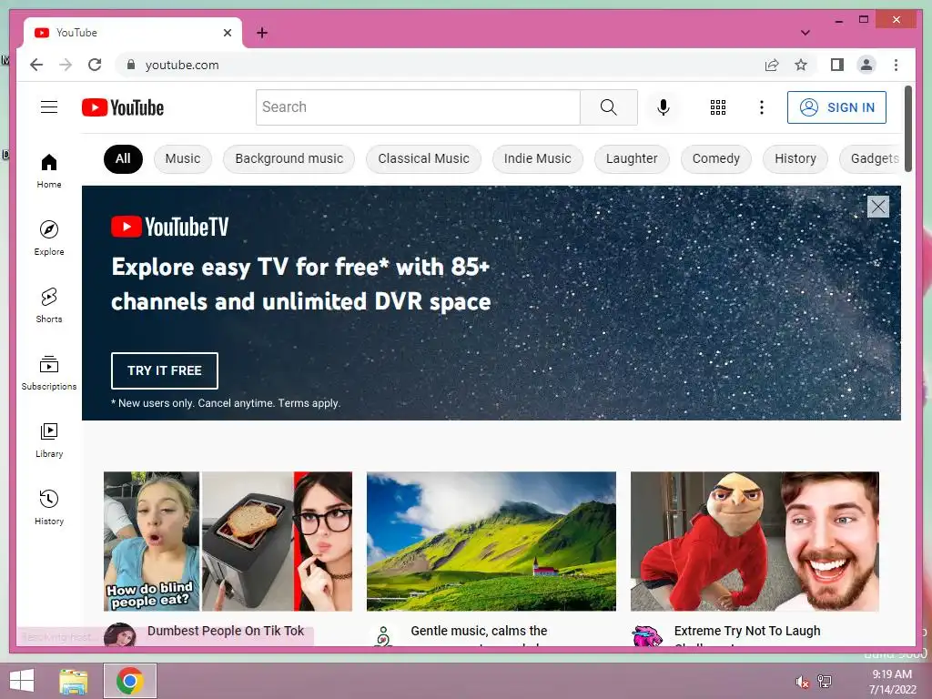
Task: Click the SIGN IN button
Action: [x=836, y=107]
